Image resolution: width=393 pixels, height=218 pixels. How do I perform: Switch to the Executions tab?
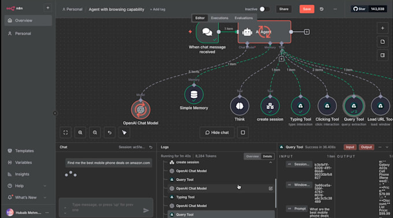click(x=220, y=18)
